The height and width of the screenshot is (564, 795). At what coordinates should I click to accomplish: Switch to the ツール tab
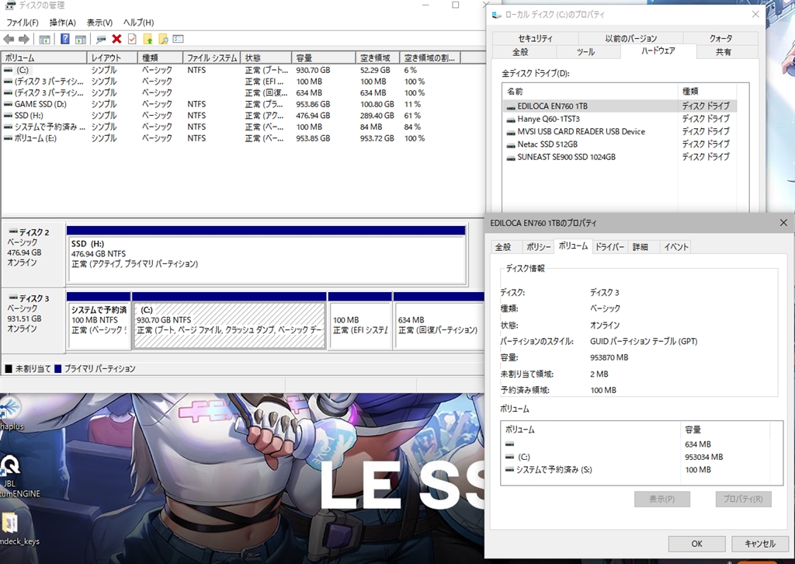click(585, 52)
